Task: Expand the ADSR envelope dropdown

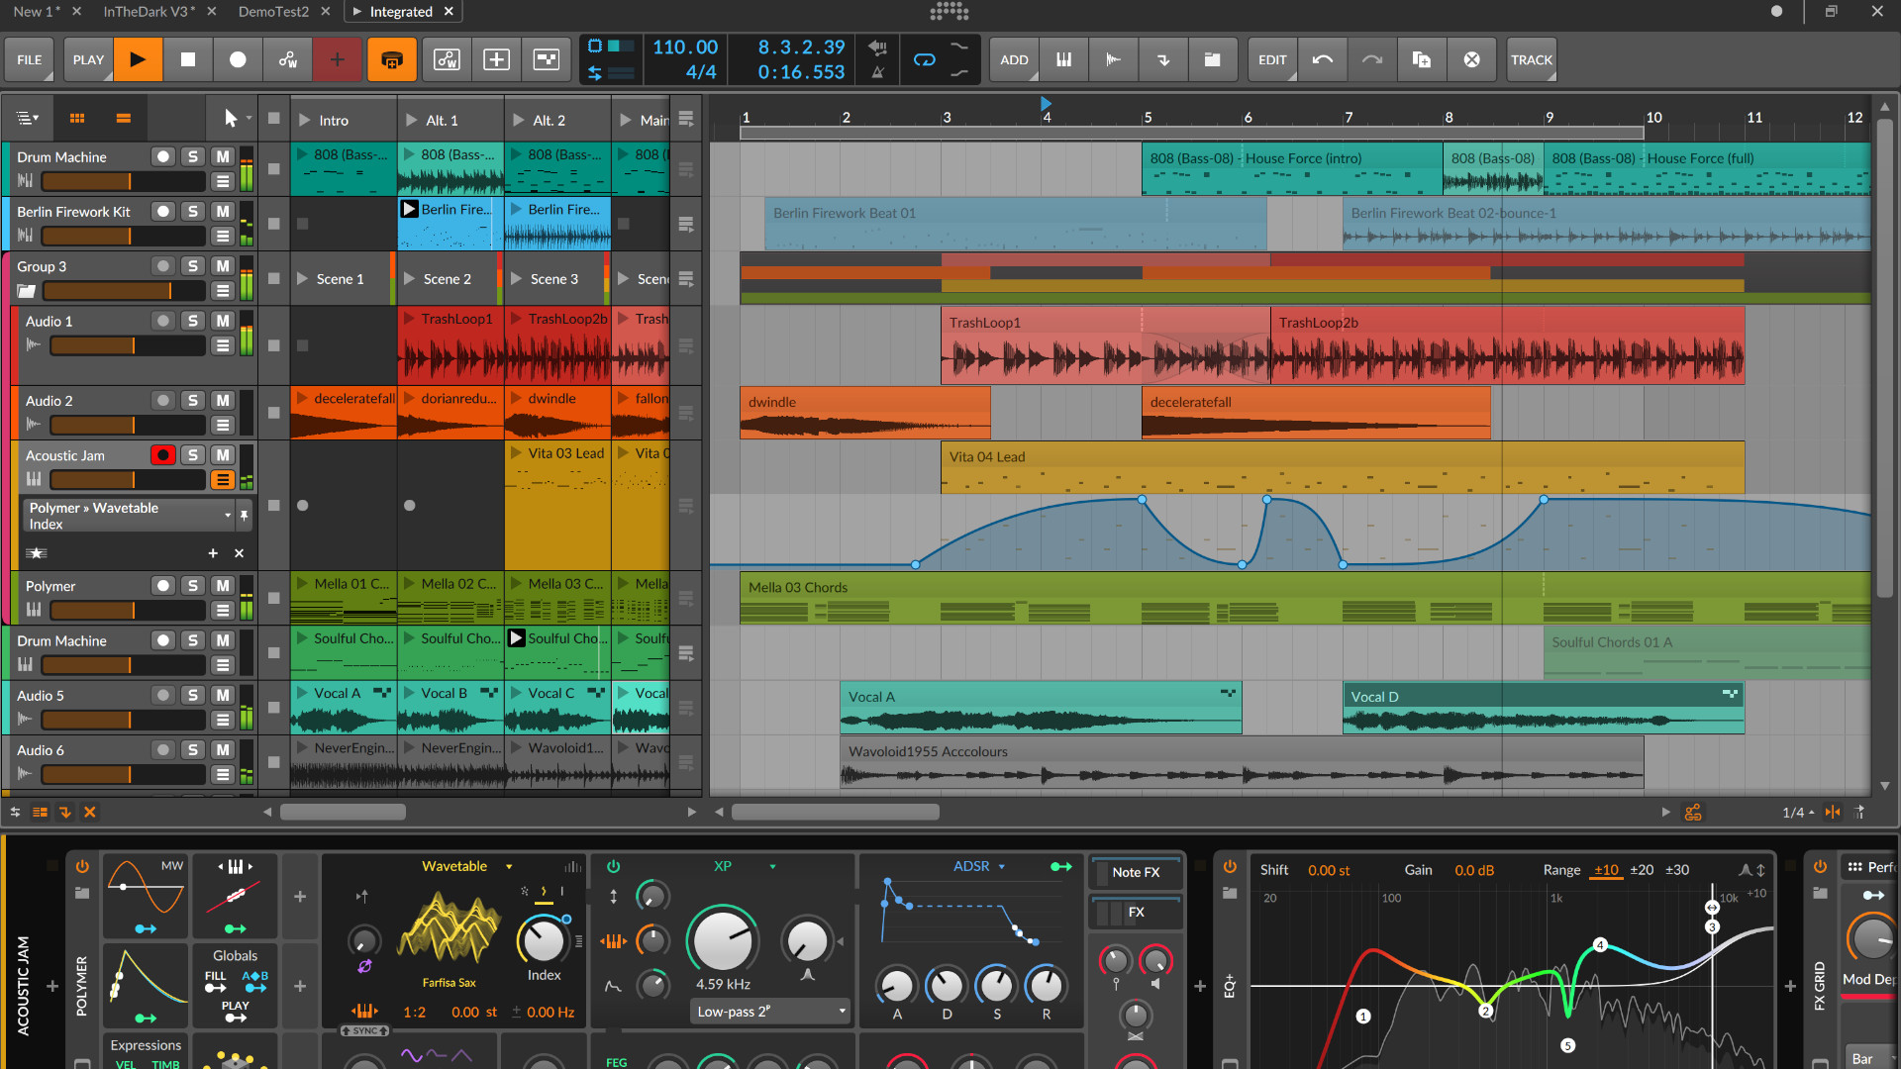Action: [1002, 866]
